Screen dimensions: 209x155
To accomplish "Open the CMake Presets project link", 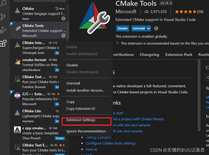I will click(138, 119).
